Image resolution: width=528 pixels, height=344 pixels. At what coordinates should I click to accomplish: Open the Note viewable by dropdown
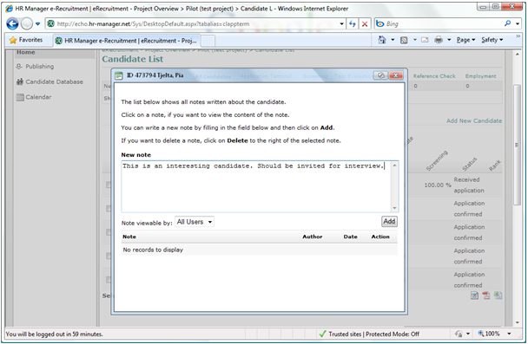click(195, 222)
